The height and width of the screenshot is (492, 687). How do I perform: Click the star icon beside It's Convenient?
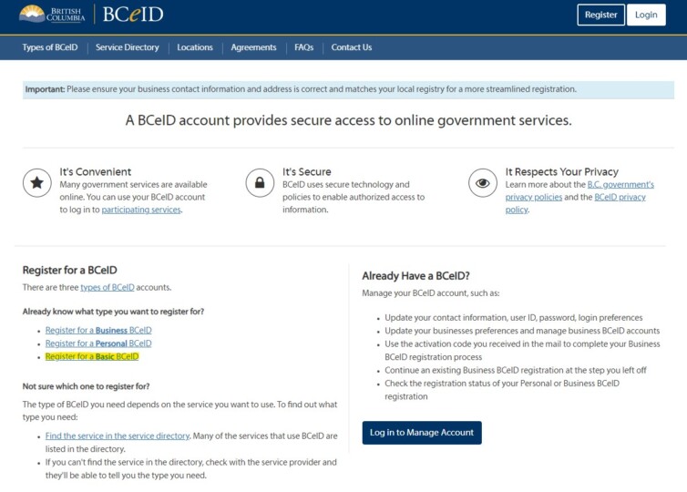pyautogui.click(x=37, y=183)
